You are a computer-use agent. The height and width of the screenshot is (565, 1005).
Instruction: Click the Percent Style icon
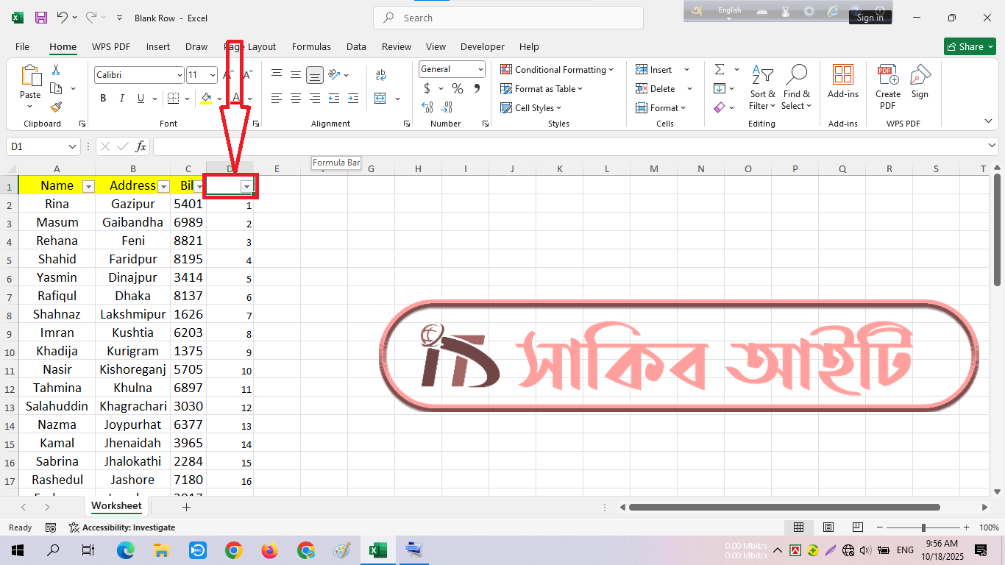coord(458,89)
